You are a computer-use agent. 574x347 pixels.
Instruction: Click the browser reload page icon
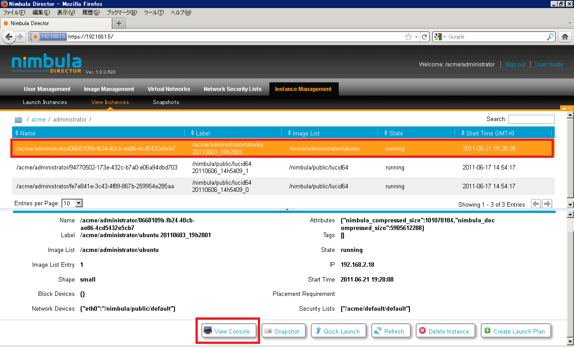click(x=425, y=37)
